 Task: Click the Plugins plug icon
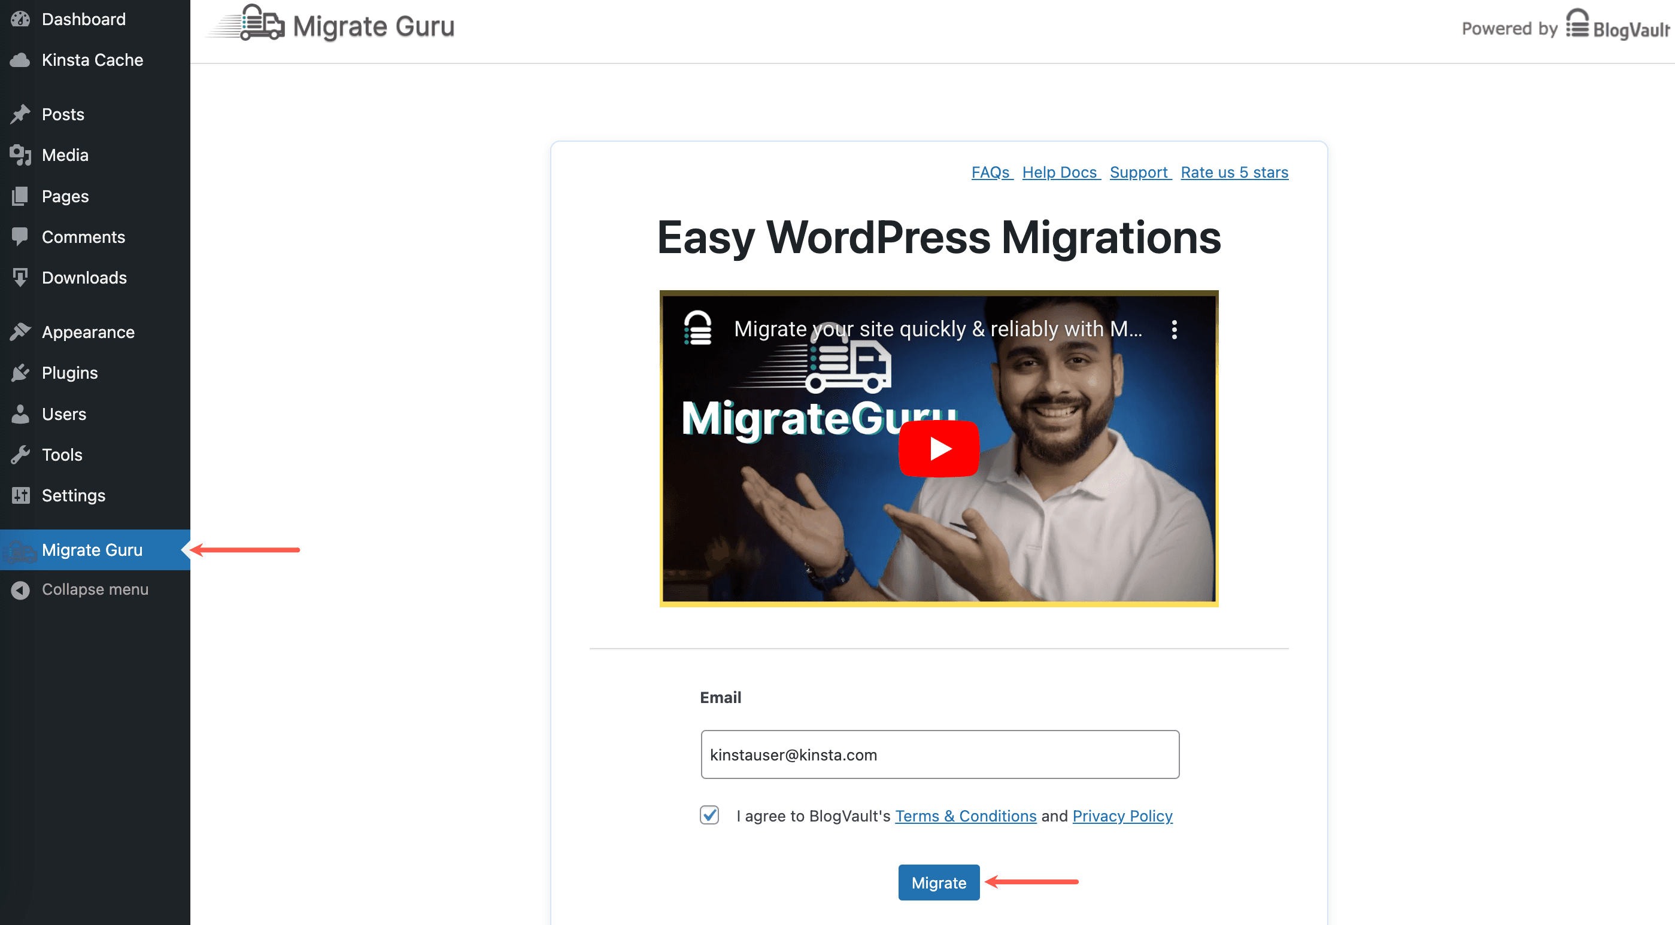click(x=20, y=373)
